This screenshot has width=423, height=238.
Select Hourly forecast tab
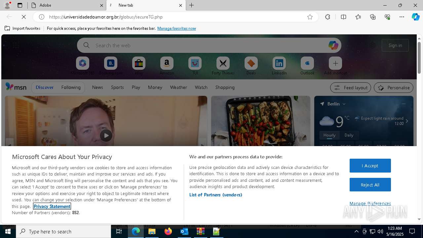point(329,135)
